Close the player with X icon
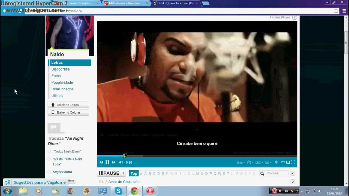 tap(294, 17)
